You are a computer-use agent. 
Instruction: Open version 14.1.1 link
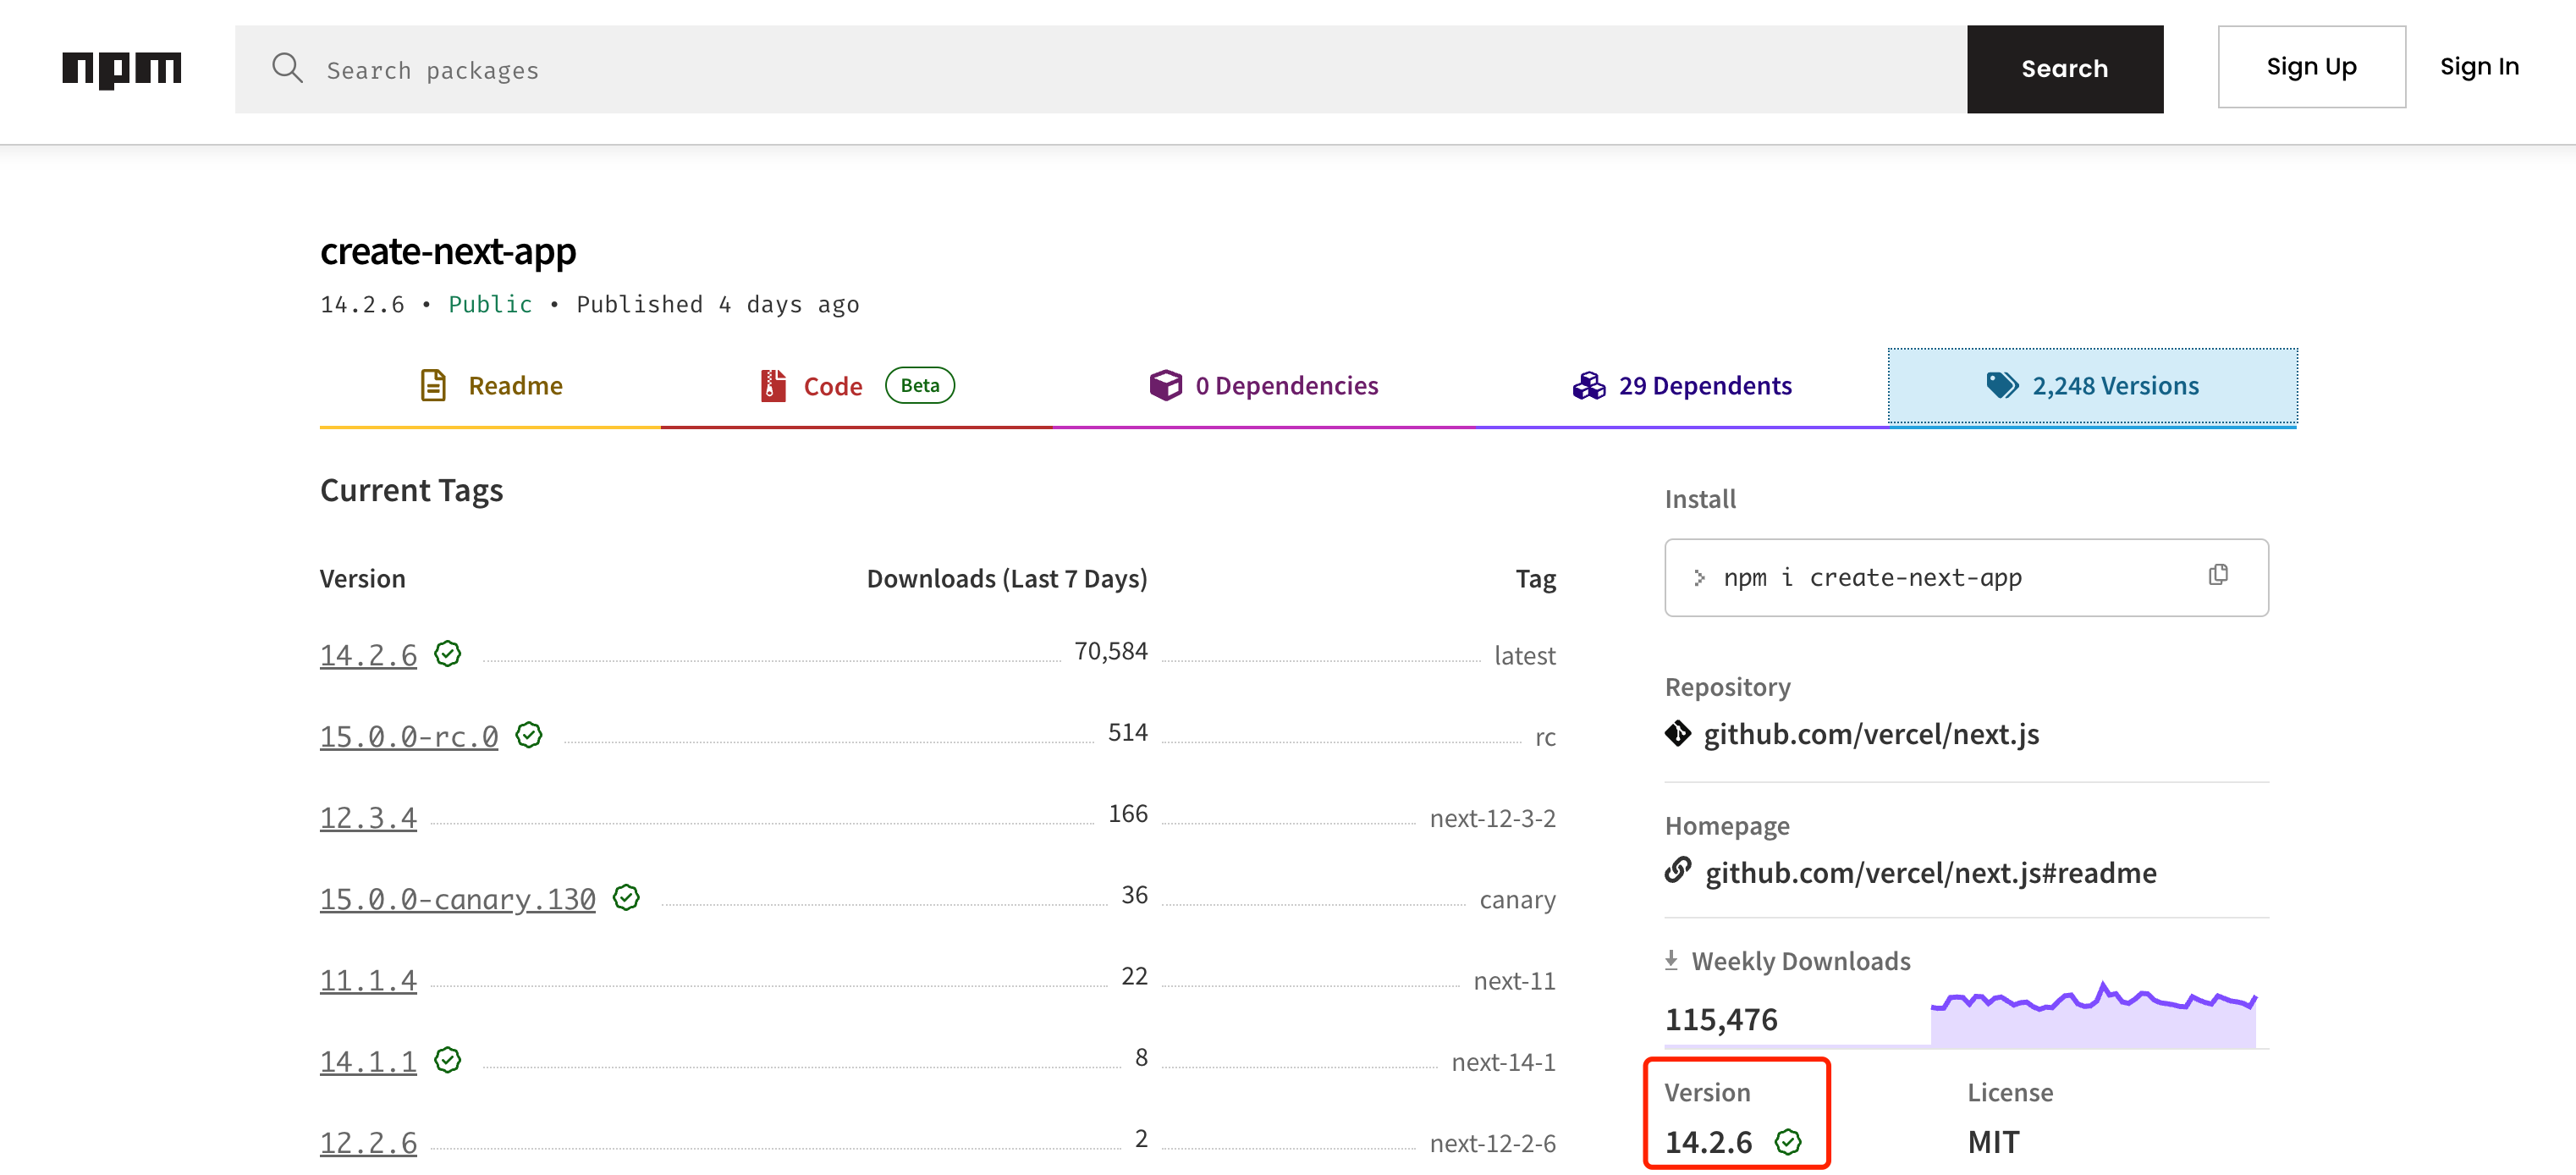point(368,1062)
